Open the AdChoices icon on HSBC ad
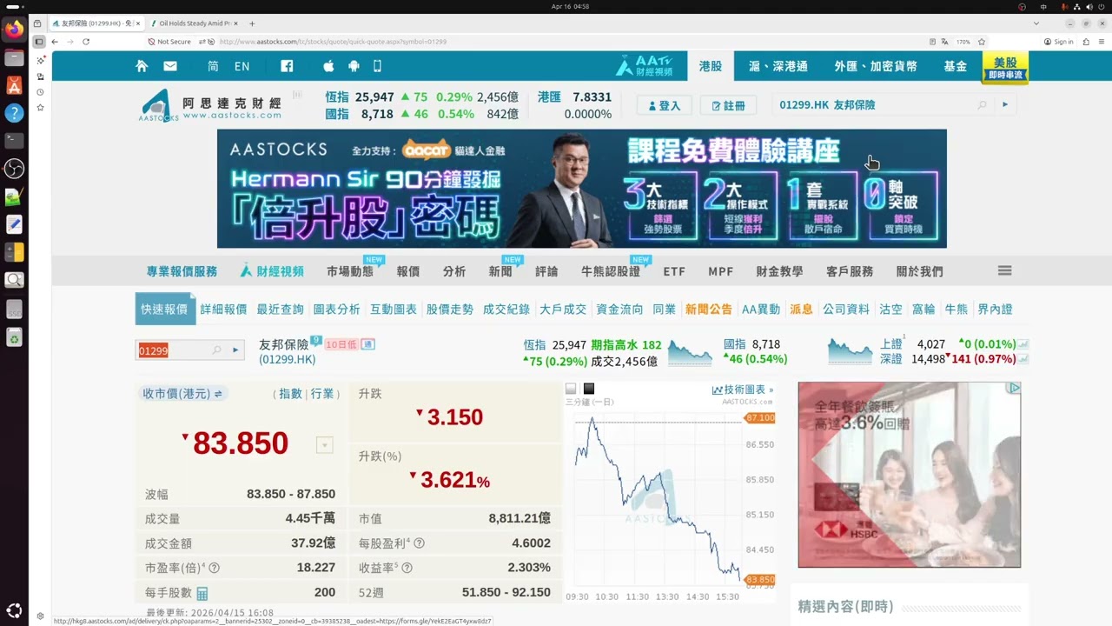This screenshot has height=626, width=1112. (x=1014, y=388)
